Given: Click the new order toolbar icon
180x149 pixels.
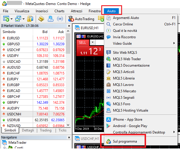Looking at the screenshot, I should (101, 19).
